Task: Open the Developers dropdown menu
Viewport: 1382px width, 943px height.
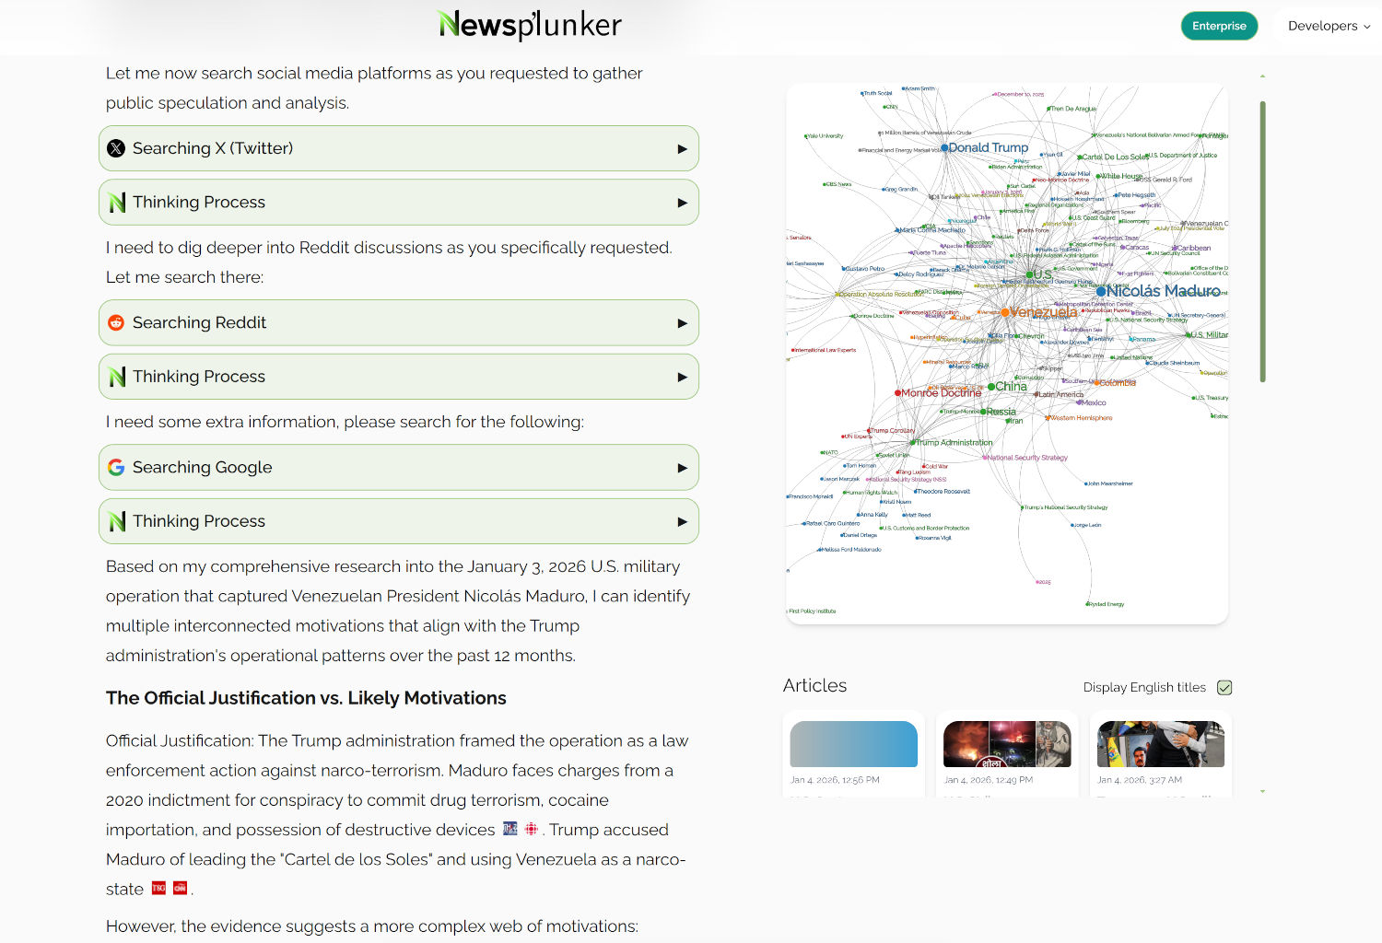Action: coord(1329,26)
